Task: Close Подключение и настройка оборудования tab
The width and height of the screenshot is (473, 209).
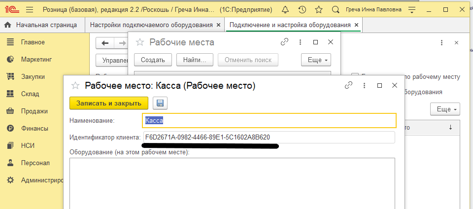Action: pos(356,25)
